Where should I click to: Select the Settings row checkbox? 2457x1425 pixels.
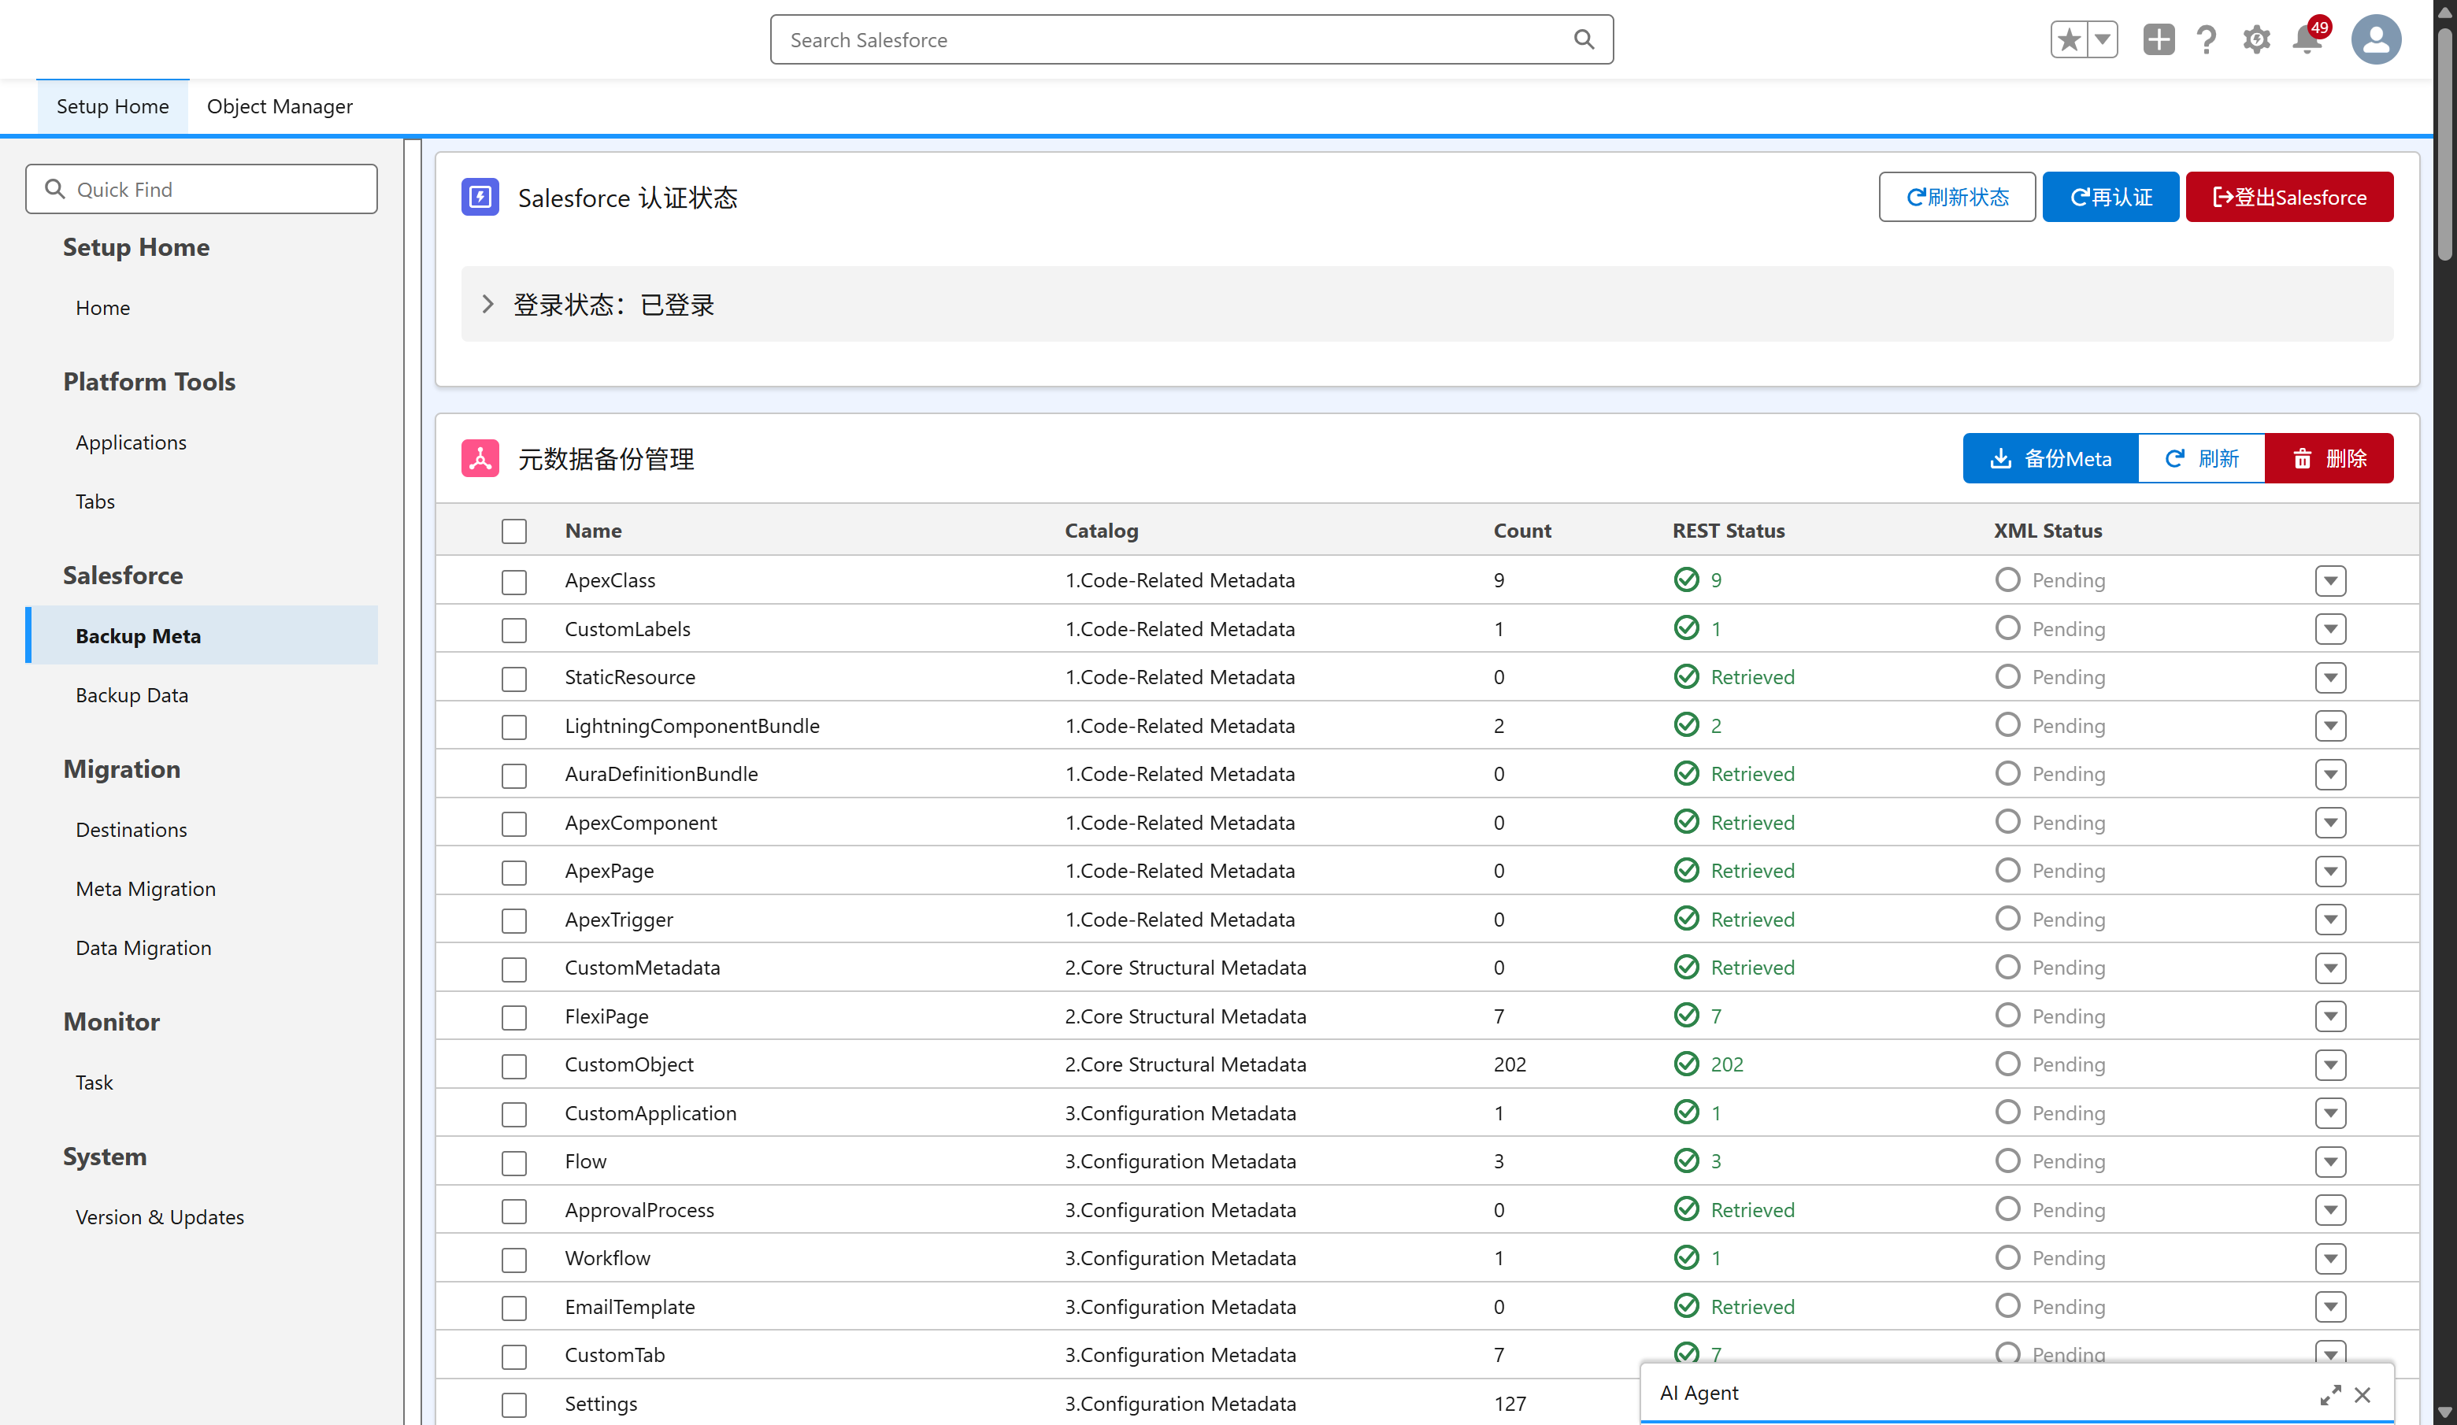[513, 1405]
